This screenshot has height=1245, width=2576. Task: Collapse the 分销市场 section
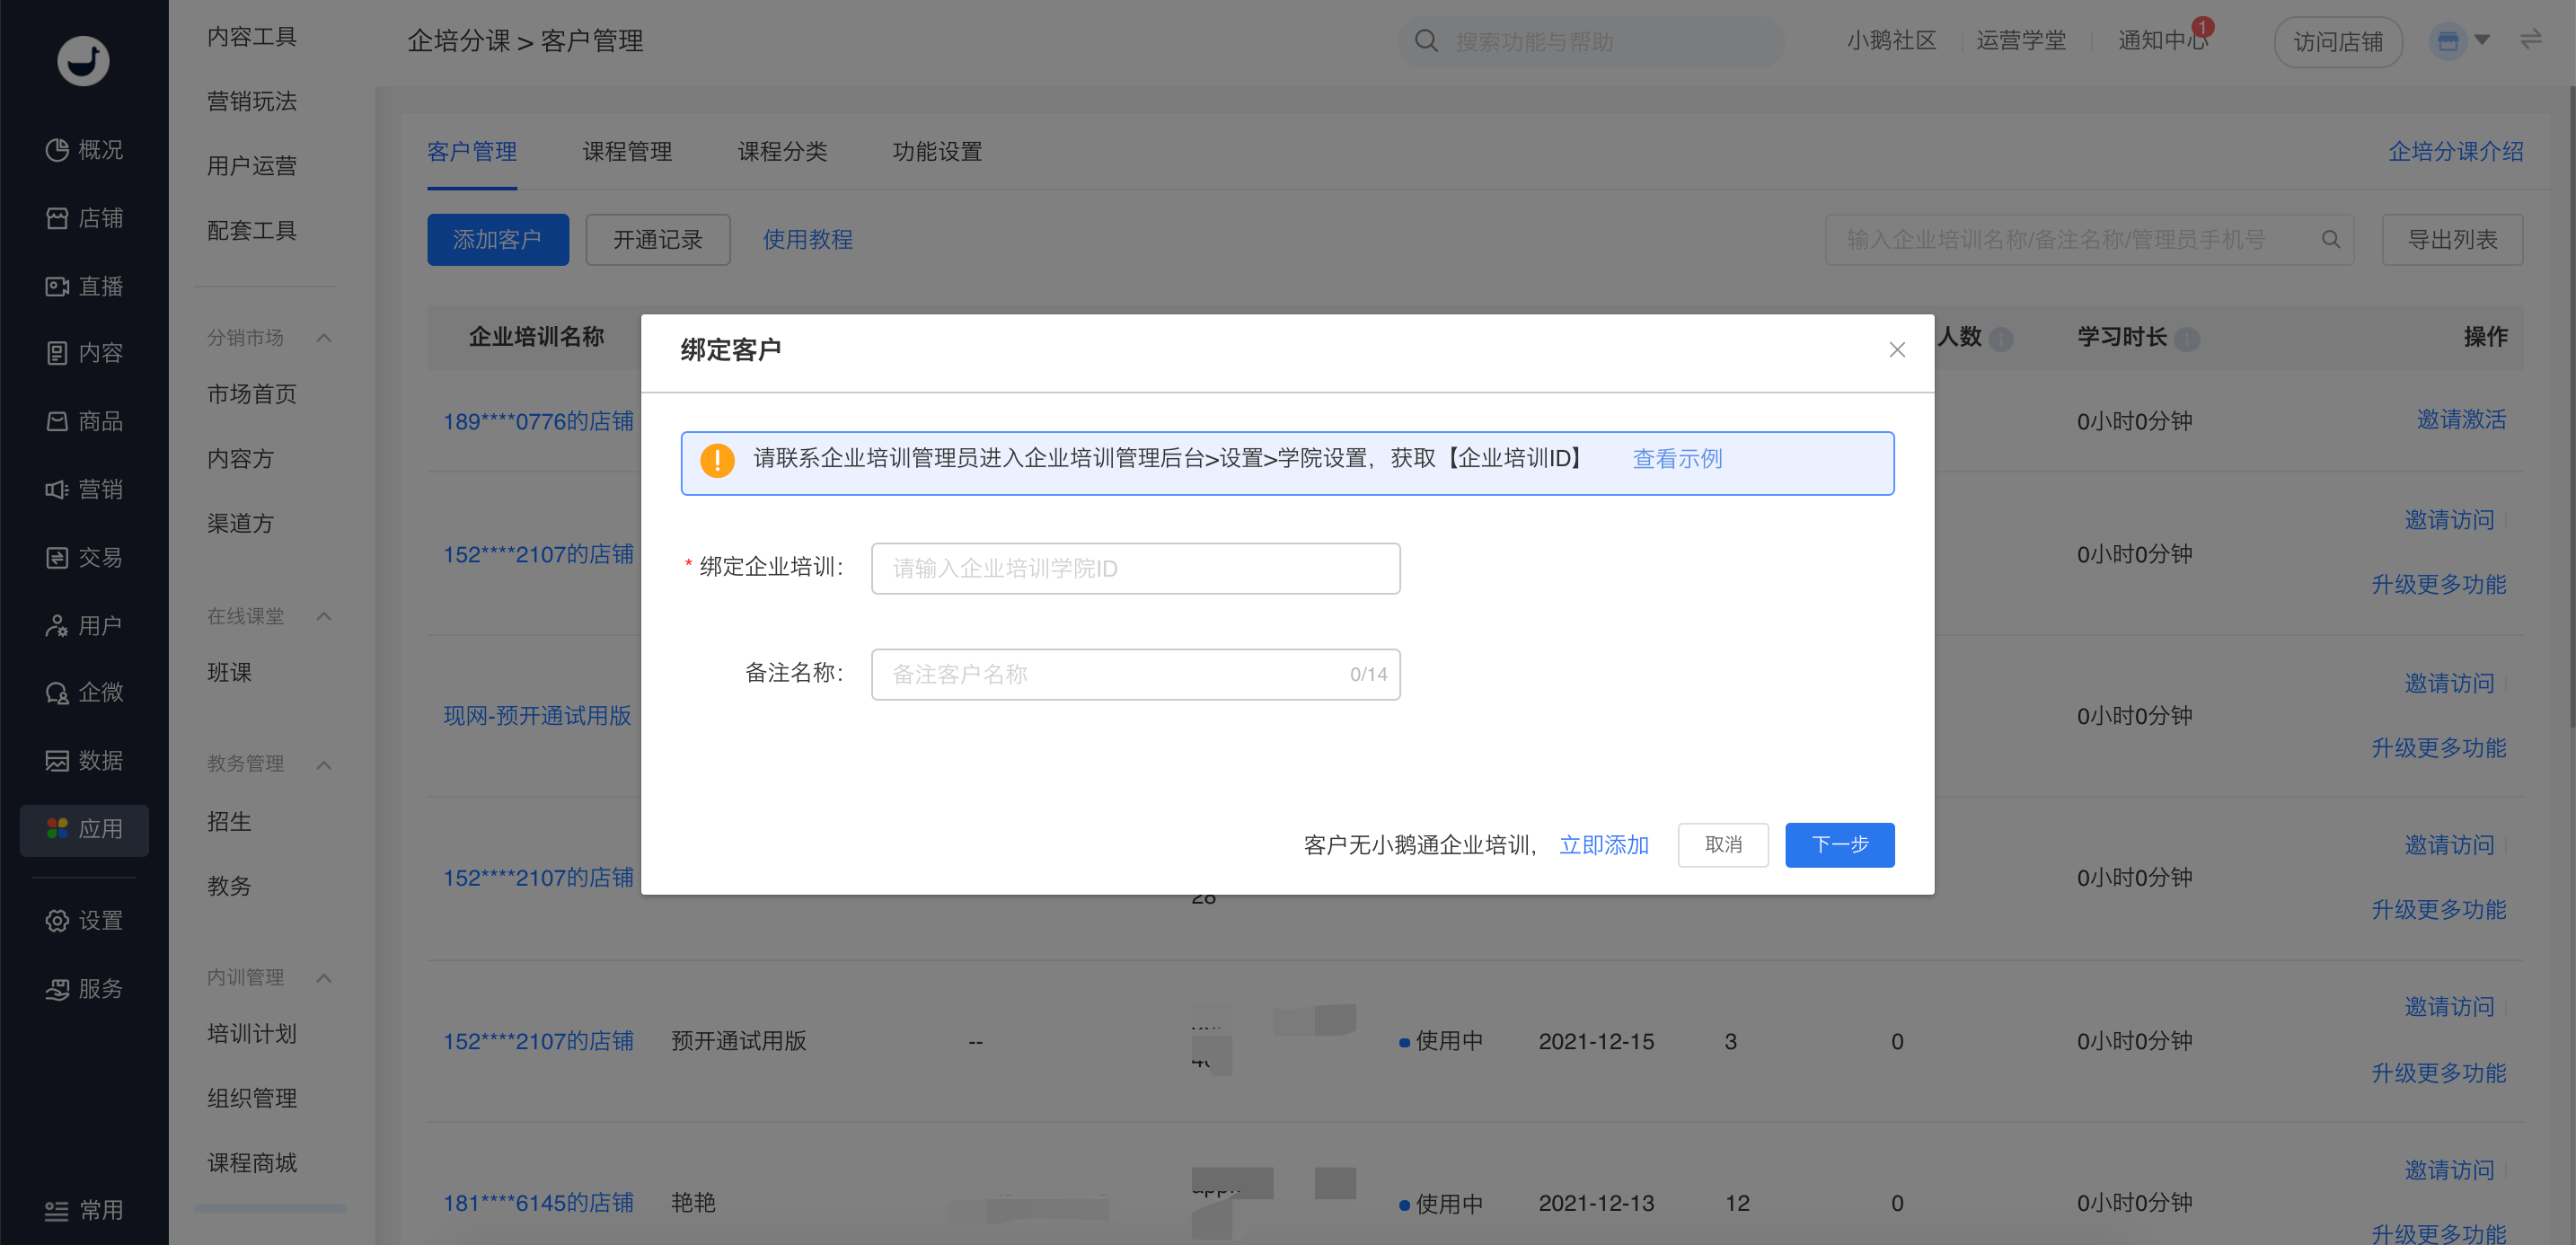323,338
